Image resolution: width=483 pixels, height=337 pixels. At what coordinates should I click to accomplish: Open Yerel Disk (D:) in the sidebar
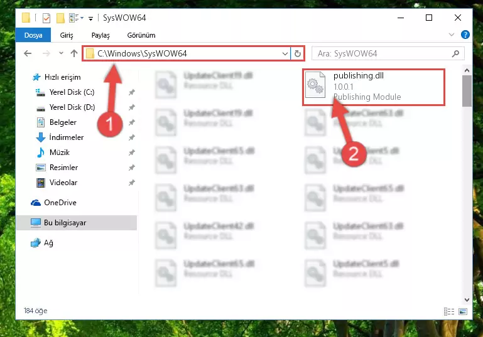click(x=72, y=107)
